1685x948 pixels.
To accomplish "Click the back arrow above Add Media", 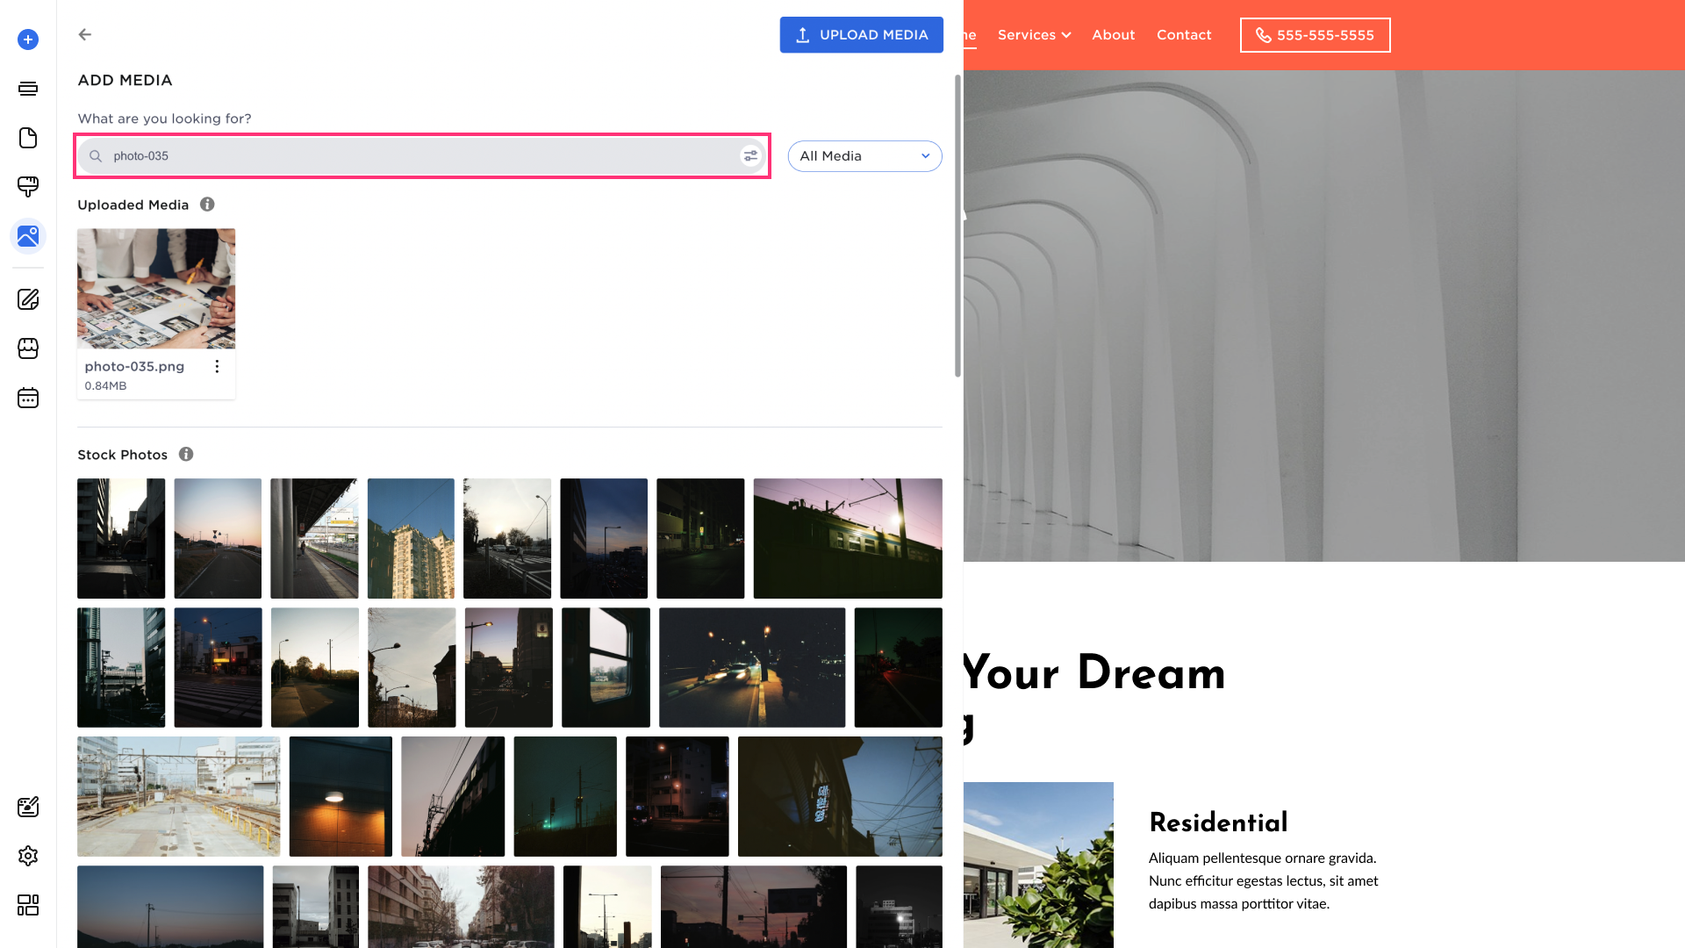I will pyautogui.click(x=85, y=34).
